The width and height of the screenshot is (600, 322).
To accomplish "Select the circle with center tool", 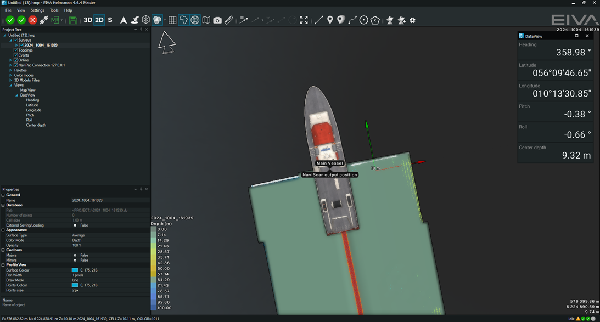I will [363, 20].
